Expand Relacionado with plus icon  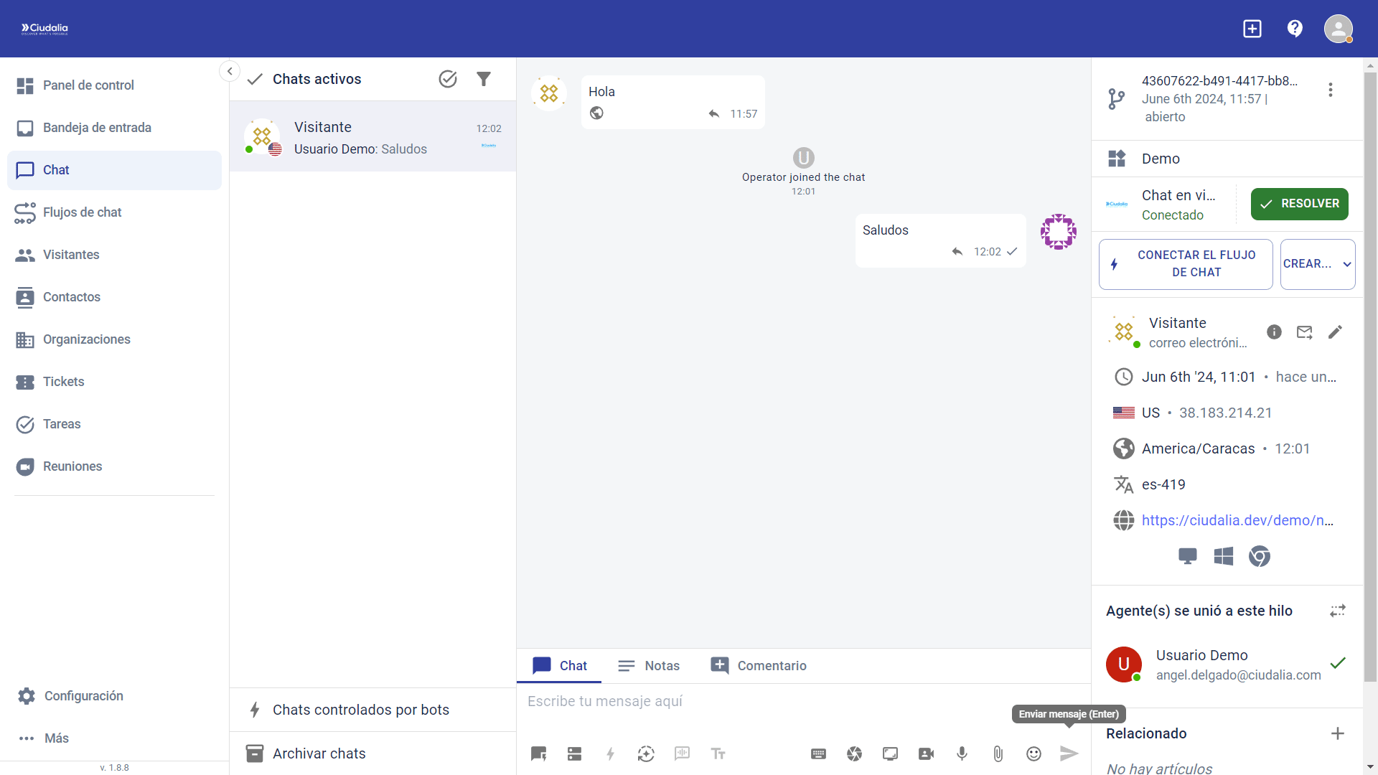click(1337, 733)
